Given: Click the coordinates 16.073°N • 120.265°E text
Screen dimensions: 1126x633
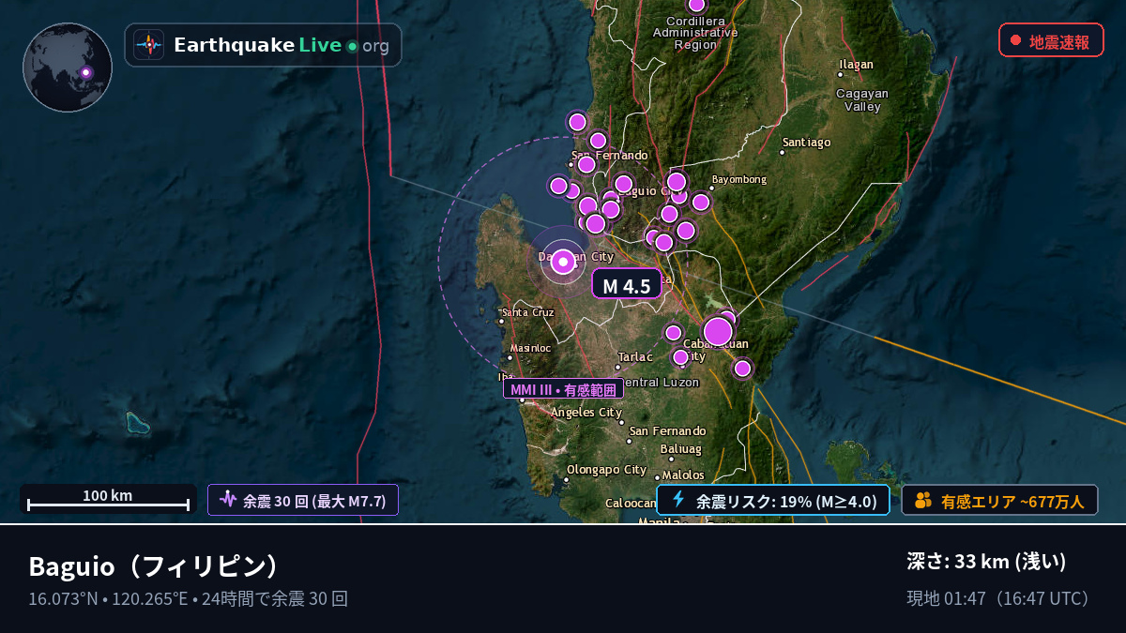Looking at the screenshot, I should coord(108,598).
